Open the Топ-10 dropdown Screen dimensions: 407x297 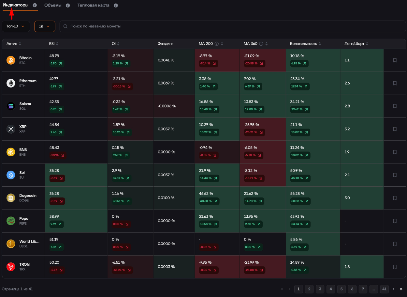(x=16, y=26)
